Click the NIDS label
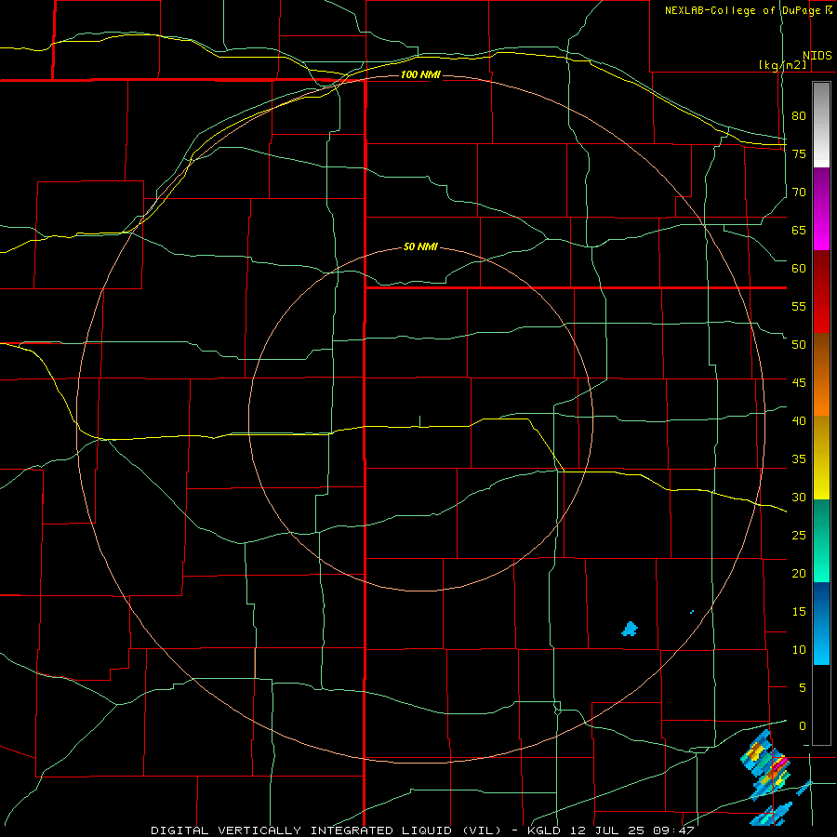The height and width of the screenshot is (837, 837). coord(817,56)
